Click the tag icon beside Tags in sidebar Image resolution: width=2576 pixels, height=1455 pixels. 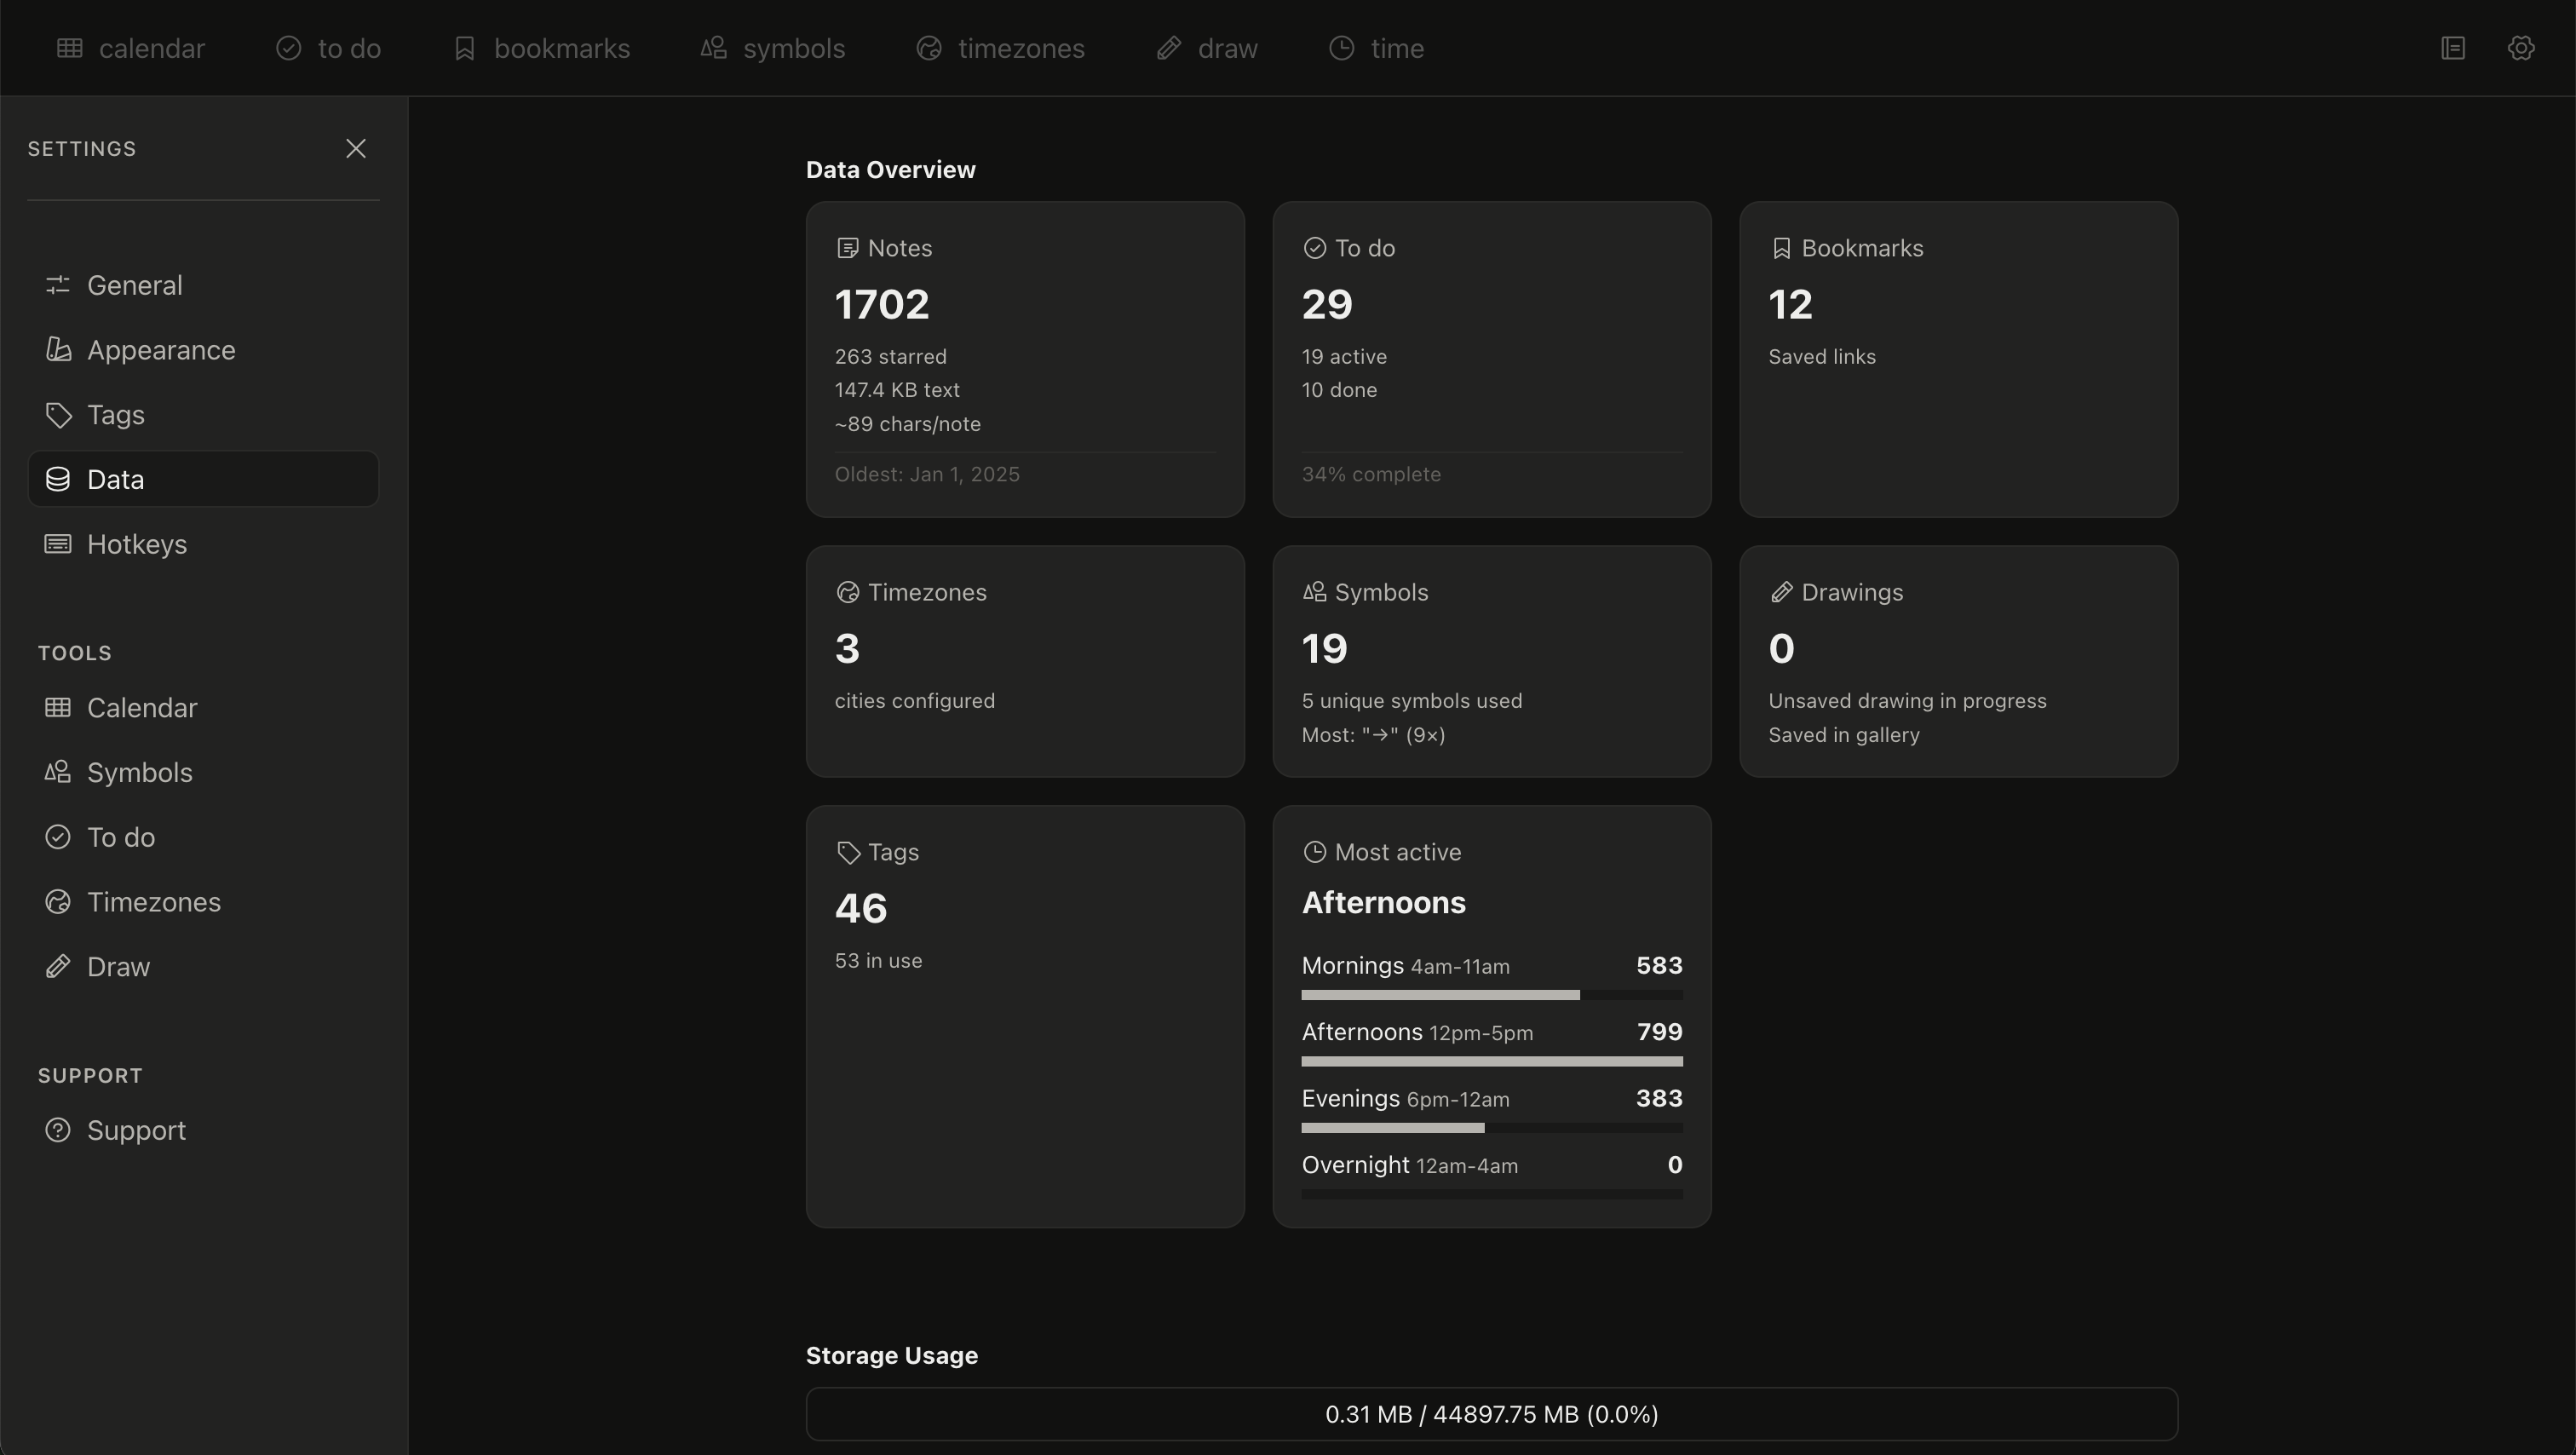58,415
